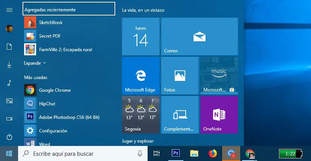The image size is (311, 161).
Task: Open the hamburger menu in Start
Action: point(9,10)
